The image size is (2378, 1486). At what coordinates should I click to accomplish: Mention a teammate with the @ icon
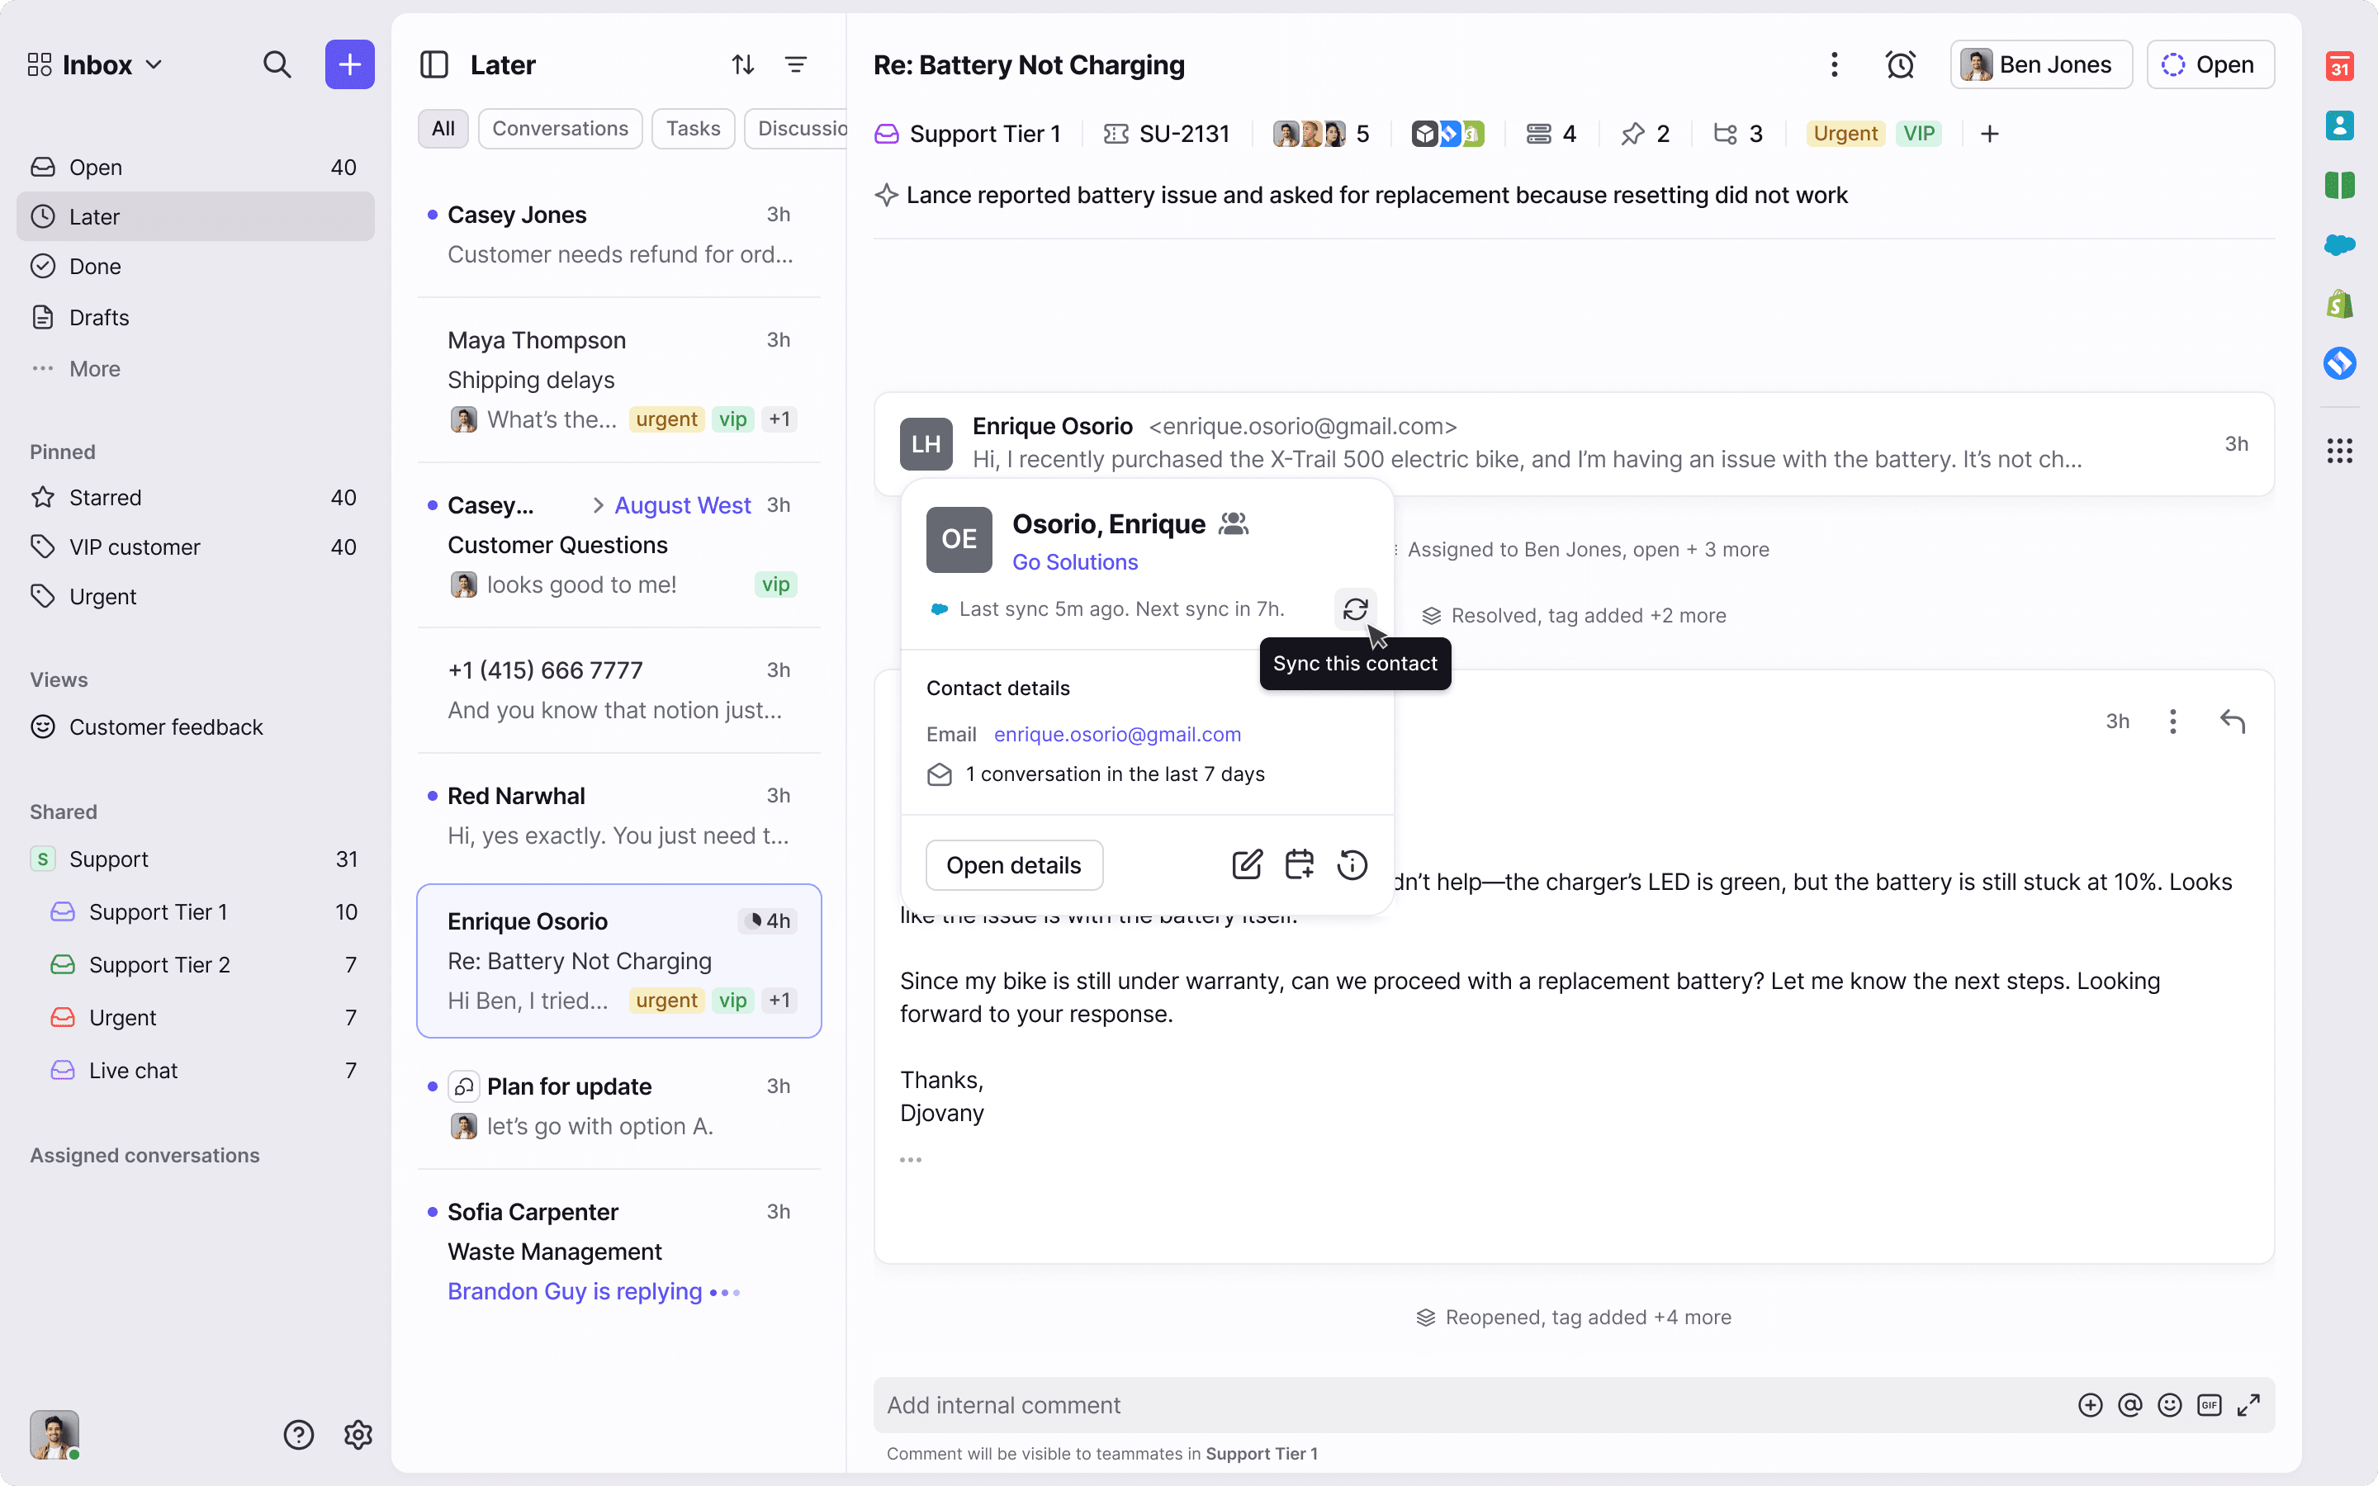point(2129,1404)
